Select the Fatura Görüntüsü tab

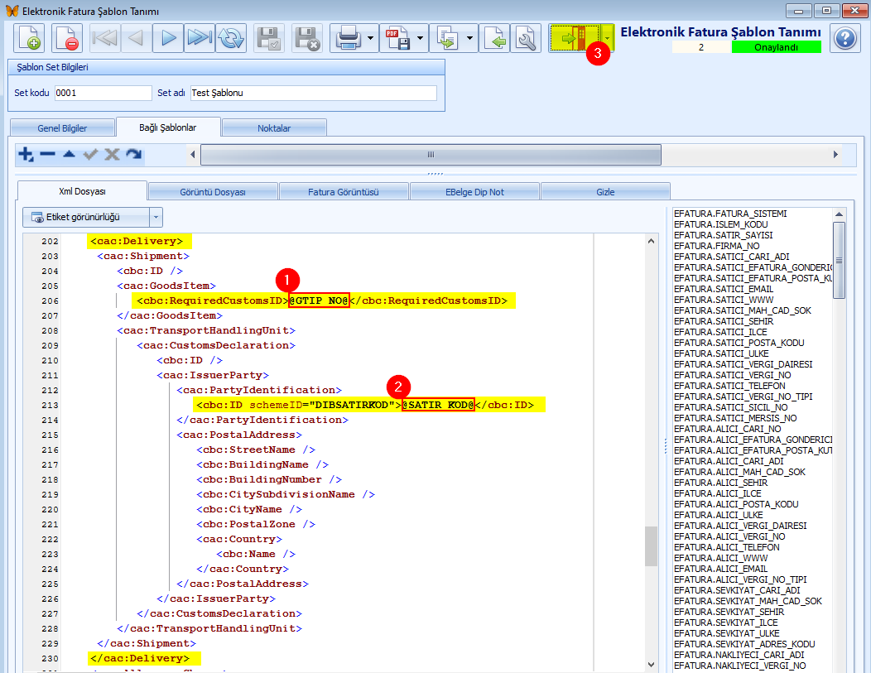click(x=344, y=191)
